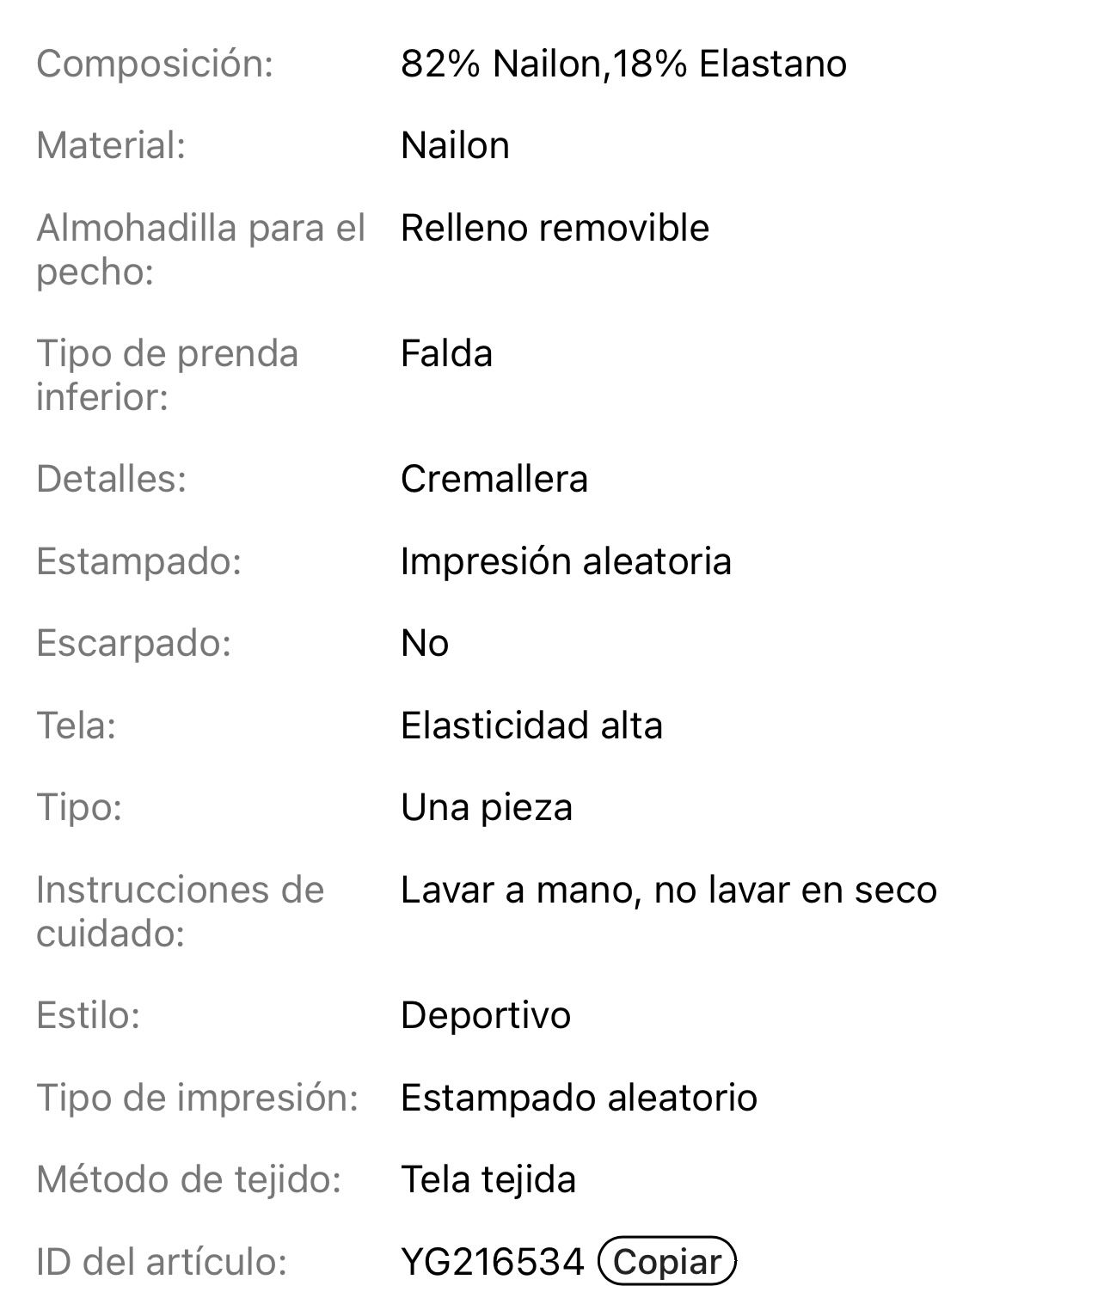Click the Instrucciones de cuidado label
The height and width of the screenshot is (1298, 1104).
coord(180,911)
